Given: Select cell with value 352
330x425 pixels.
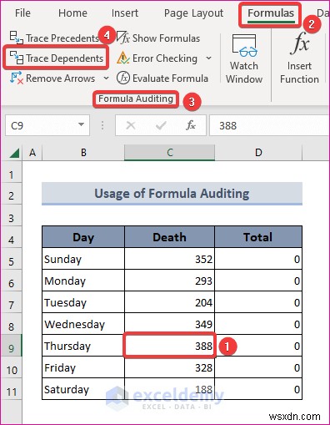Looking at the screenshot, I should point(170,259).
